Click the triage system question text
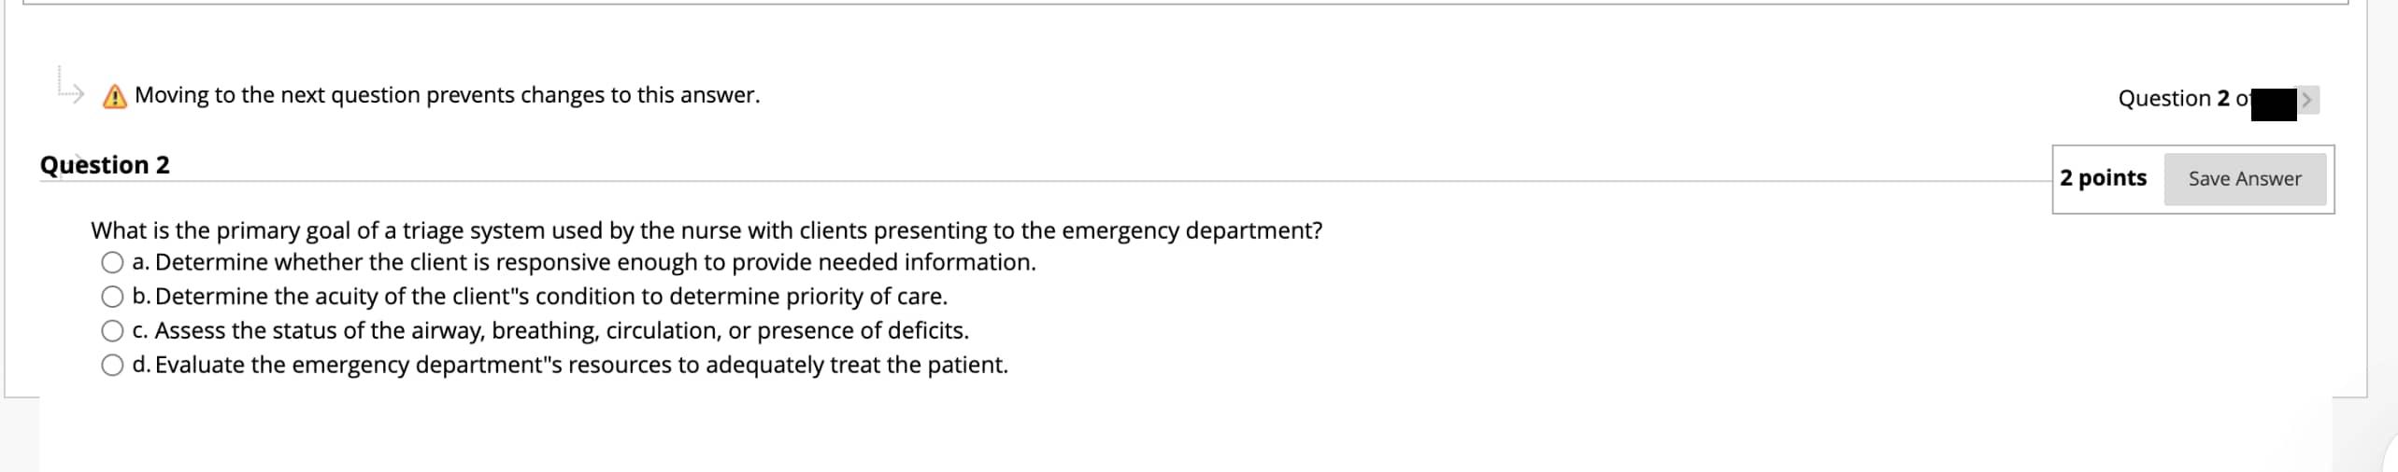Image resolution: width=2398 pixels, height=472 pixels. 706,230
